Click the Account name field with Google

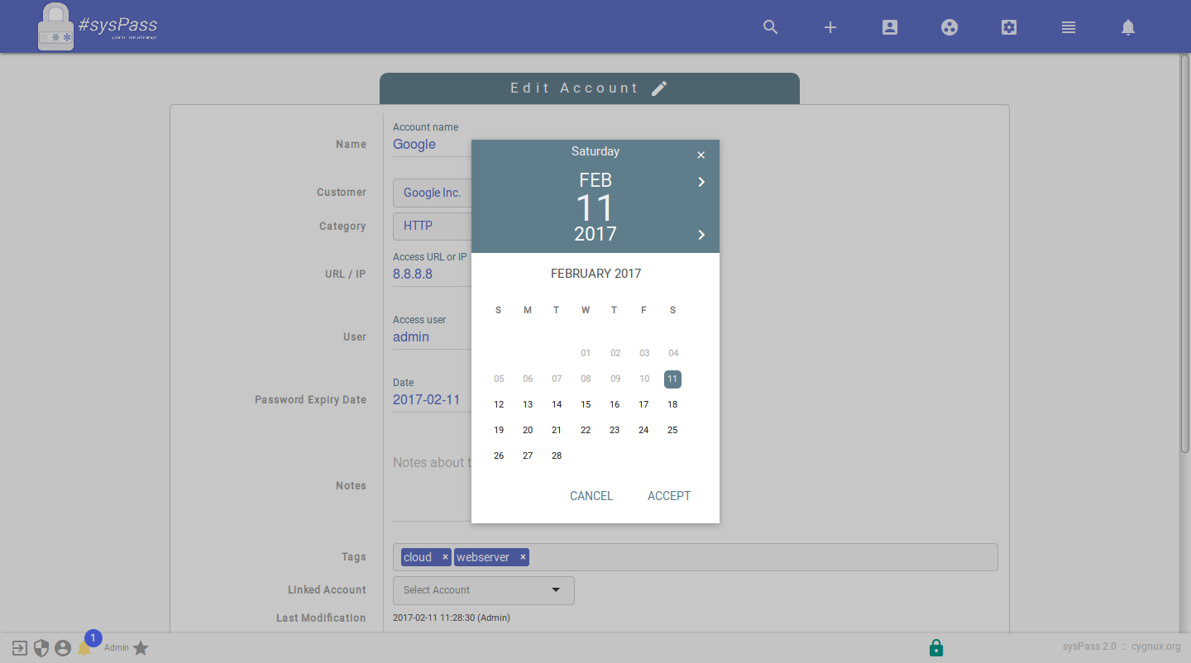pos(432,145)
